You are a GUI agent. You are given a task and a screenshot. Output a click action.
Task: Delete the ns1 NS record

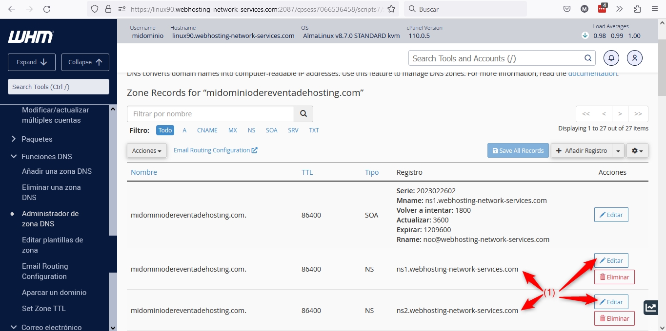[614, 277]
